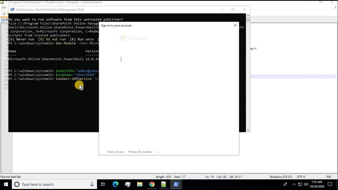Close the Sign in to your account dialog
This screenshot has width=338, height=190.
point(235,25)
